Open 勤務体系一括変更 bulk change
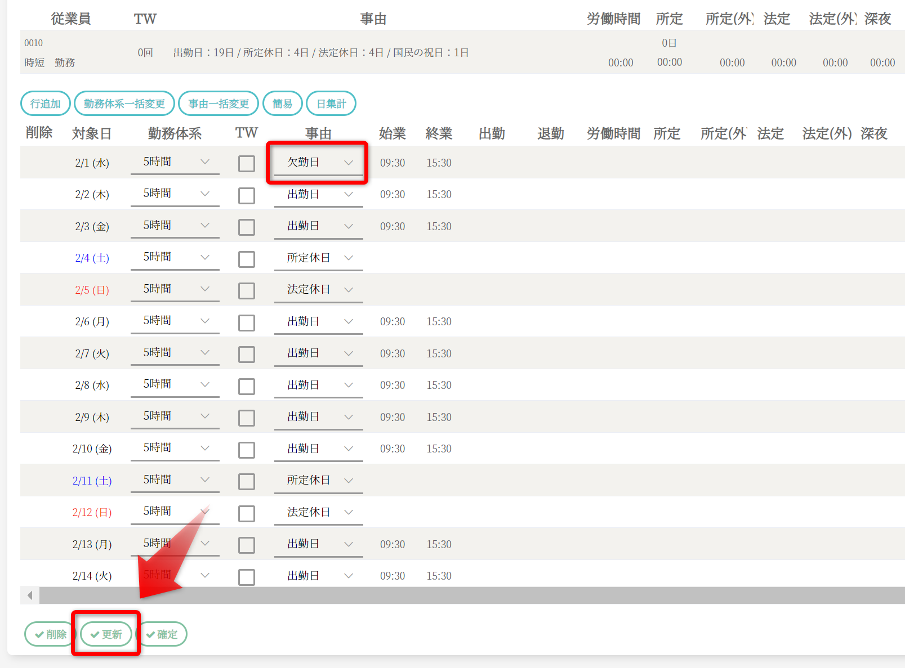The height and width of the screenshot is (668, 905). pyautogui.click(x=124, y=104)
